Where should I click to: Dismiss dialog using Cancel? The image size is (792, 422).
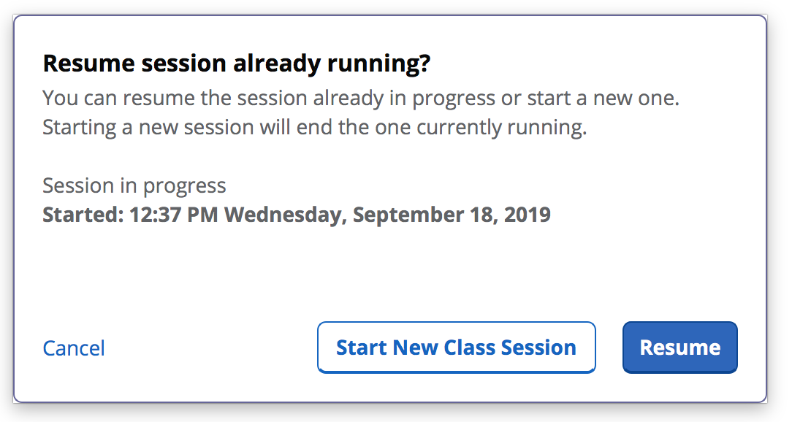click(74, 348)
